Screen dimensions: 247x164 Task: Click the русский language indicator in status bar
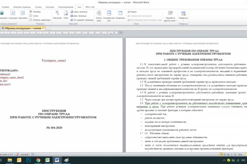coord(25,154)
